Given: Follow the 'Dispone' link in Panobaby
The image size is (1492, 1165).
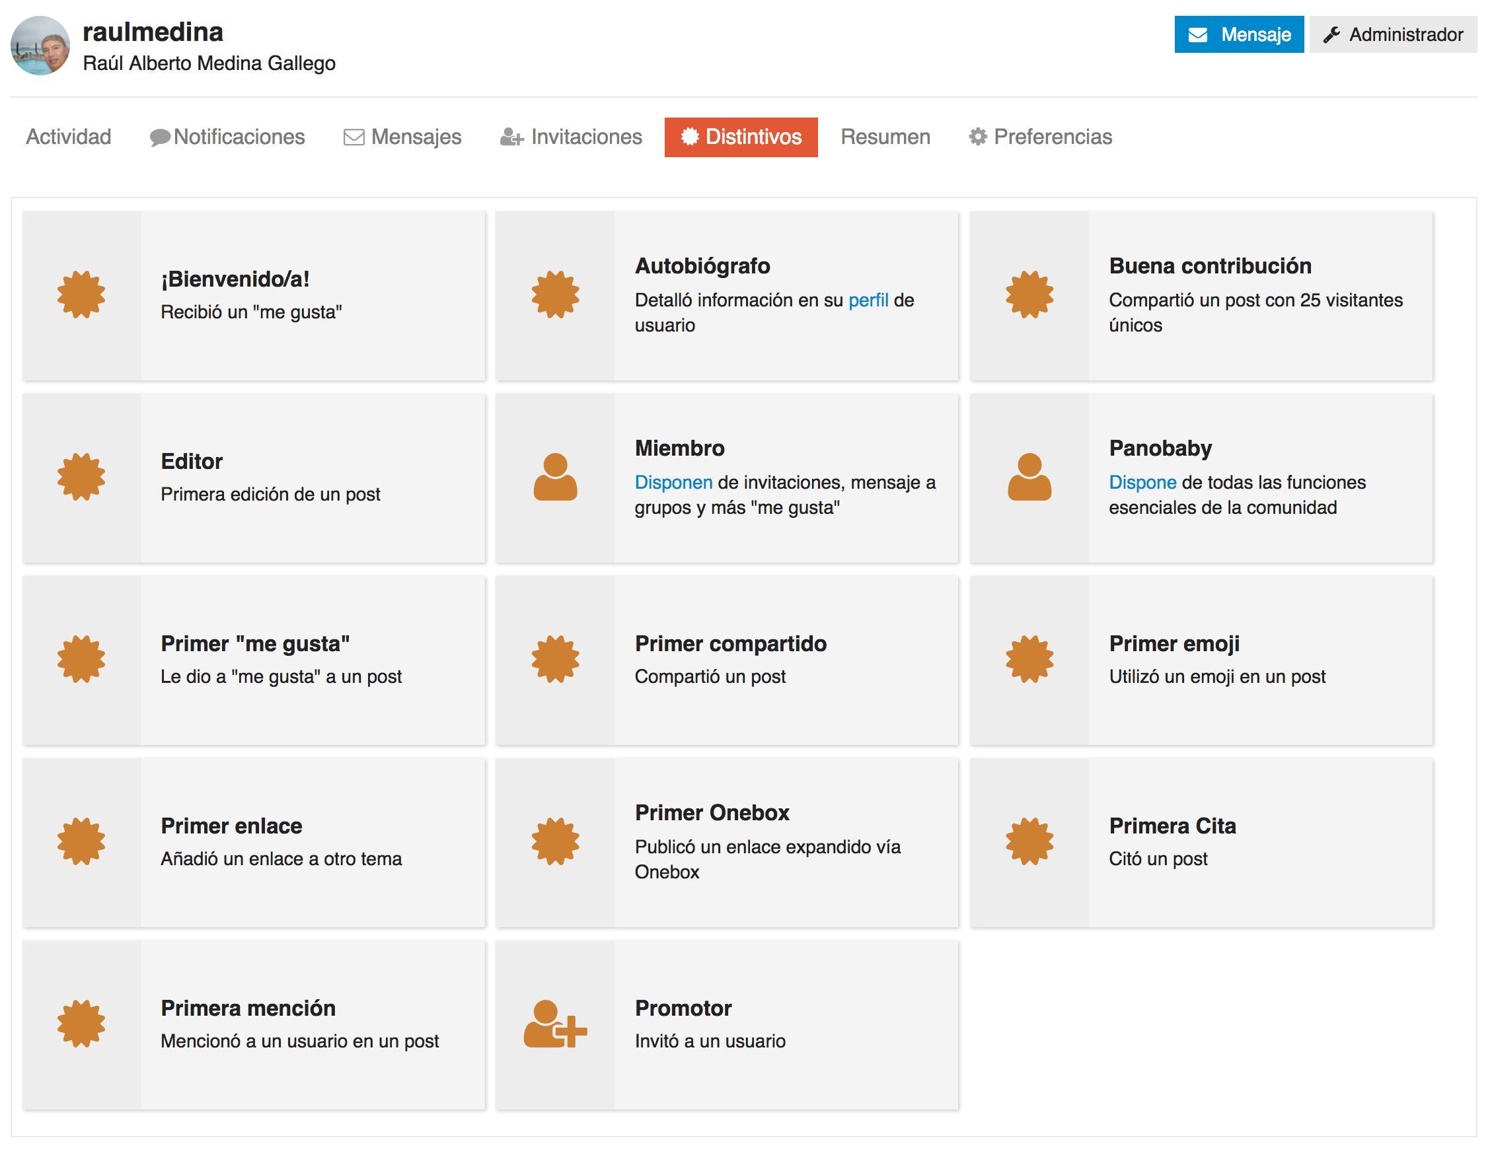Looking at the screenshot, I should pyautogui.click(x=1143, y=483).
